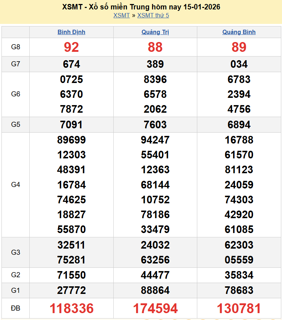This screenshot has height=320, width=282.
Task: Click the G4 row label
Action: [x=16, y=185]
